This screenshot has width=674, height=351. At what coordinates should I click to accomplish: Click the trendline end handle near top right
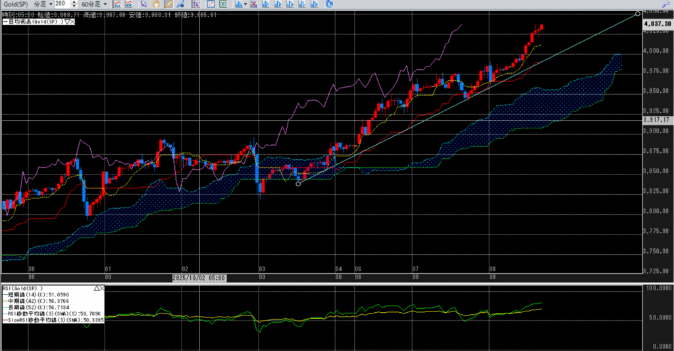click(637, 13)
